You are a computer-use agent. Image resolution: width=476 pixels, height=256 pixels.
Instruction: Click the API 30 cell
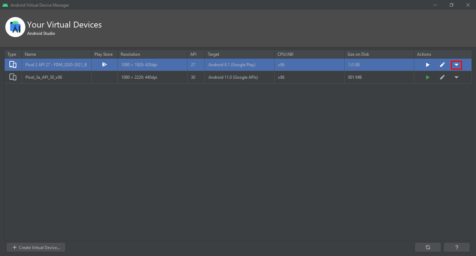coord(196,77)
